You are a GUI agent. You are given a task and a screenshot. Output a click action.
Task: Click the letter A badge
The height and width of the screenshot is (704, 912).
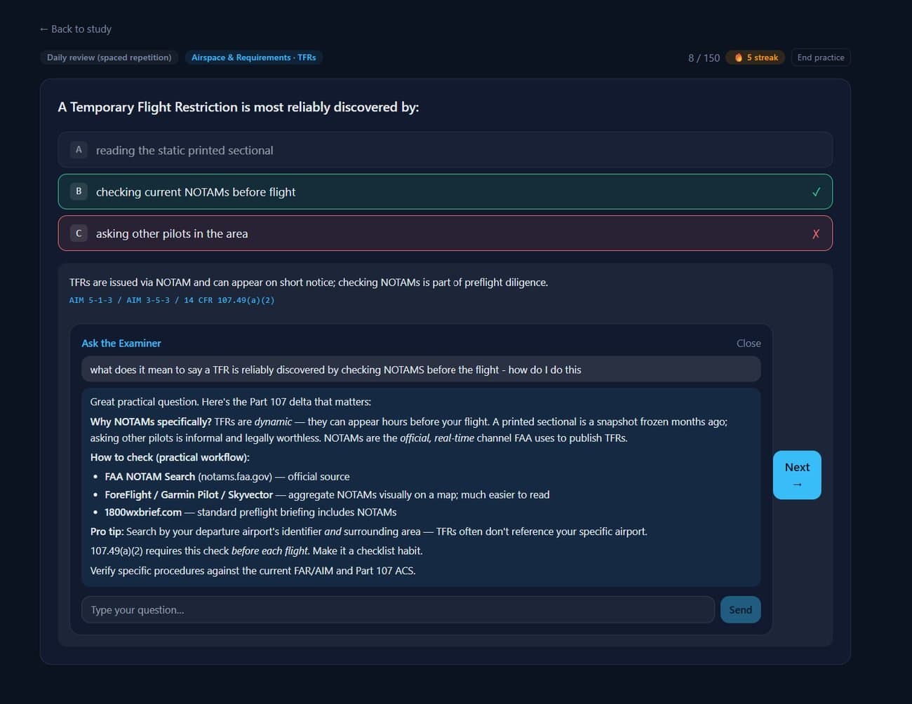click(x=79, y=149)
